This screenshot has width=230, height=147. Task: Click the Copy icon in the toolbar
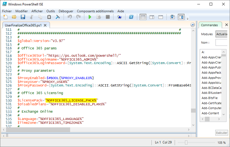pyautogui.click(x=40, y=17)
